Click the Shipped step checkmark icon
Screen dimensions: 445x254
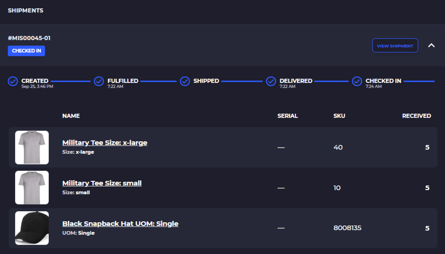tap(185, 81)
